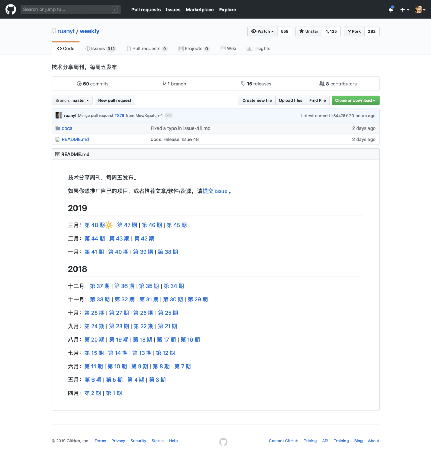Click Find File button
The image size is (431, 463).
pos(318,100)
